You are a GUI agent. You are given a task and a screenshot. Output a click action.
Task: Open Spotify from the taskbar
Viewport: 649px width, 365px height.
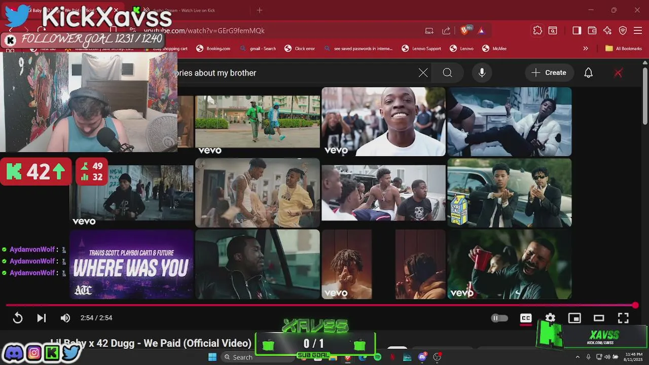(377, 357)
